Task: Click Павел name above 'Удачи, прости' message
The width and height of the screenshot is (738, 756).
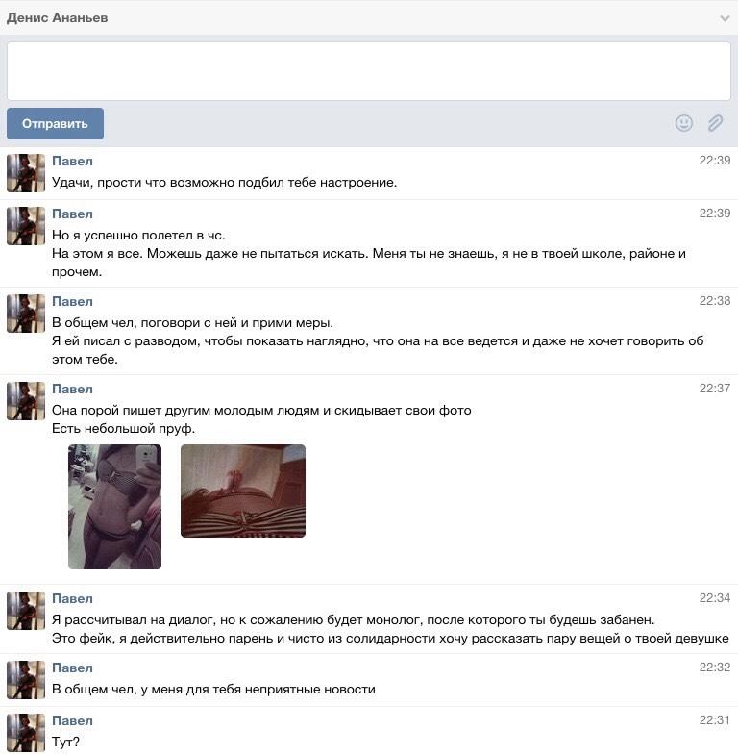Action: coord(72,161)
